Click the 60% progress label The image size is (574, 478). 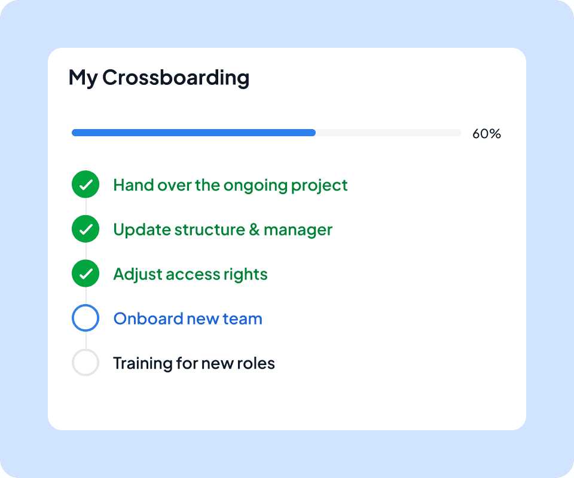tap(487, 133)
